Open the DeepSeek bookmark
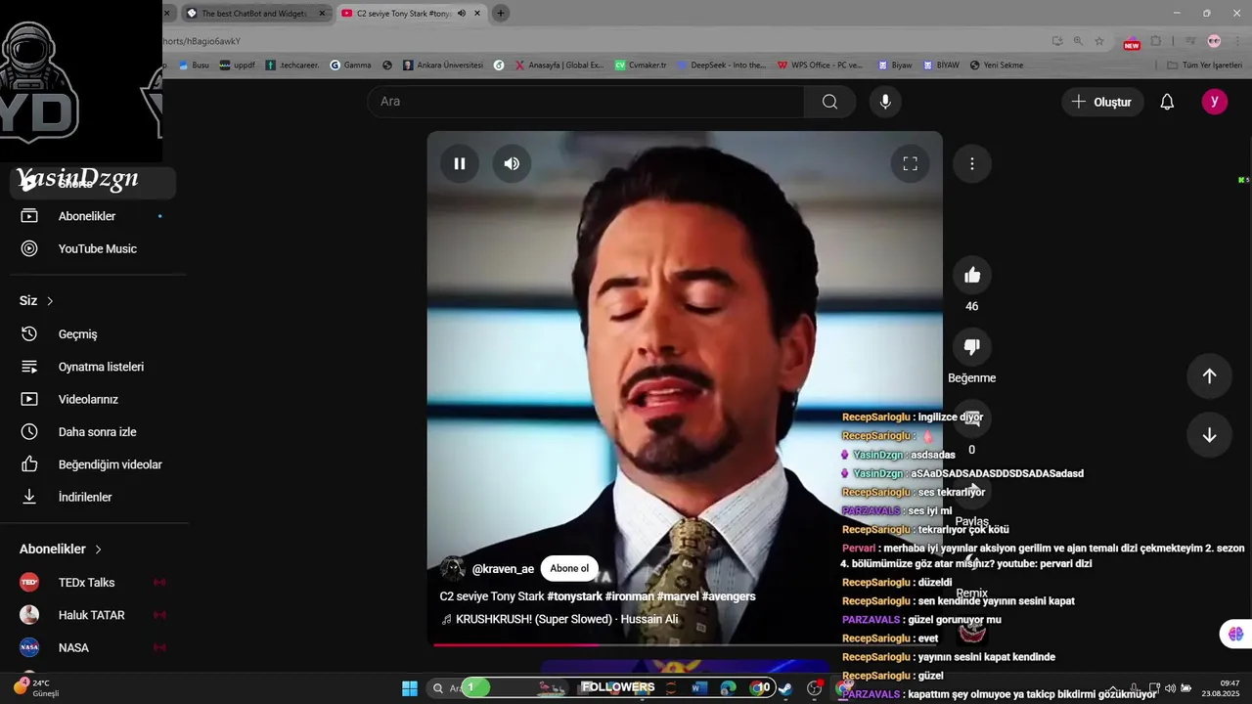Image resolution: width=1252 pixels, height=704 pixels. point(722,66)
